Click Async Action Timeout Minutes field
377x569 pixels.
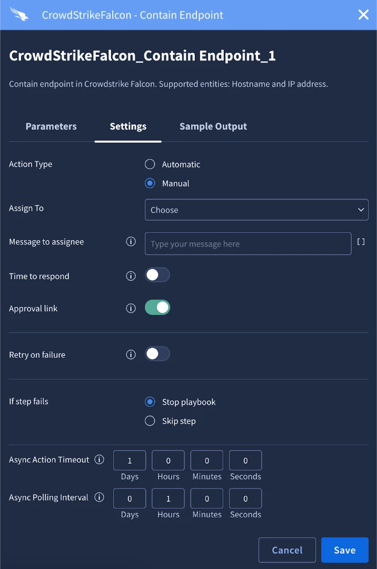(x=207, y=460)
